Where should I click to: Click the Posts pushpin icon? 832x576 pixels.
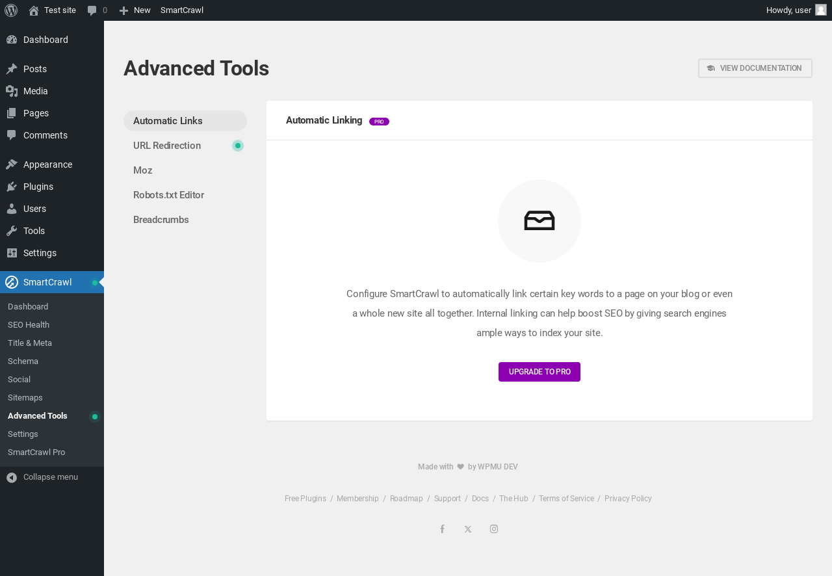(x=12, y=69)
